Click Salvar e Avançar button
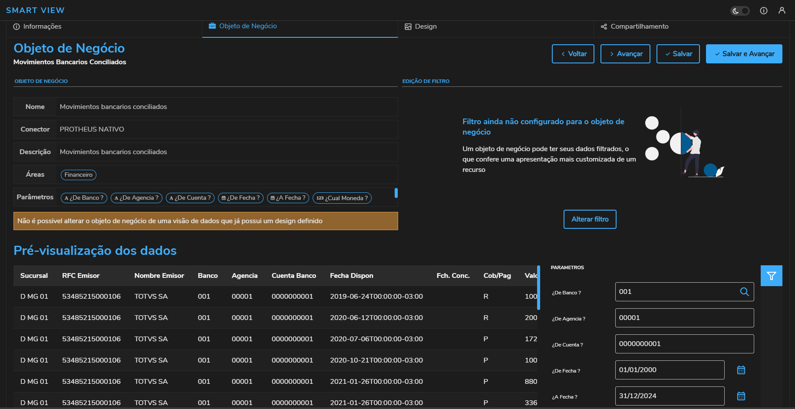795x409 pixels. (743, 54)
